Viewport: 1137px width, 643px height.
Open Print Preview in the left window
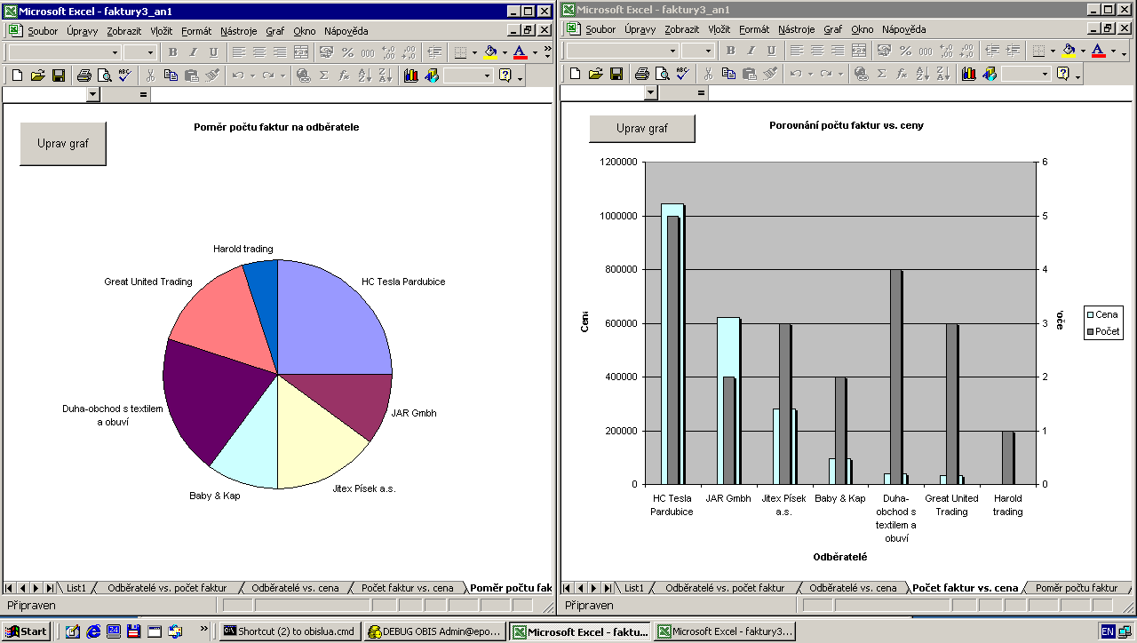pyautogui.click(x=103, y=75)
